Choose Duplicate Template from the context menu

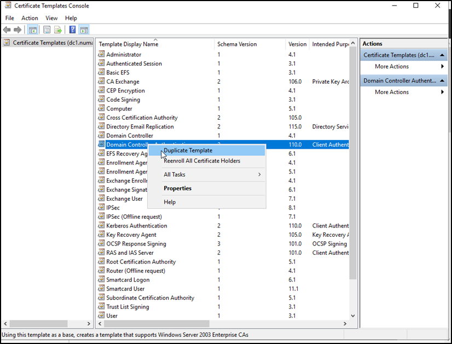pos(188,150)
